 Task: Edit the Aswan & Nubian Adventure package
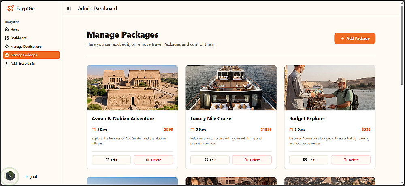(x=111, y=160)
